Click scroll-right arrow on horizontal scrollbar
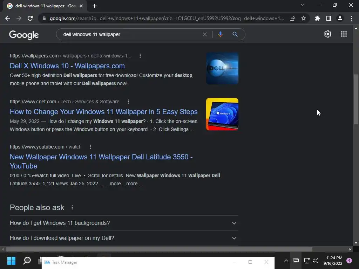Screen dimensions: 359x269 point(350,249)
